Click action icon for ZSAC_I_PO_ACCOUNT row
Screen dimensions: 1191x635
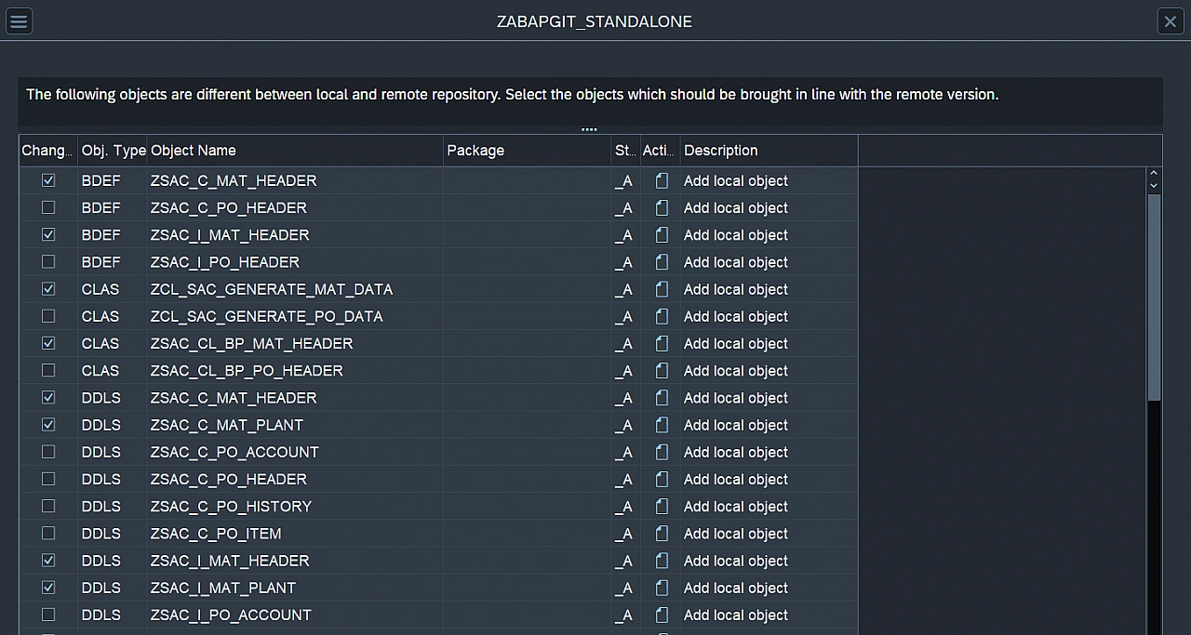[662, 615]
